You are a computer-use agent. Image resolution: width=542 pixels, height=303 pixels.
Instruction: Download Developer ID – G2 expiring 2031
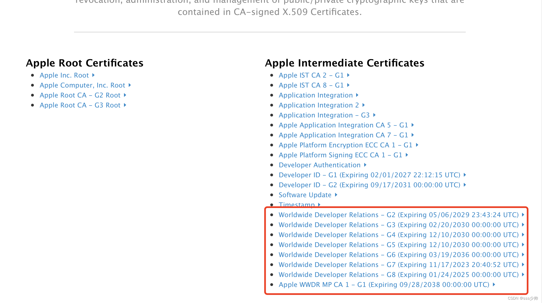tap(369, 185)
